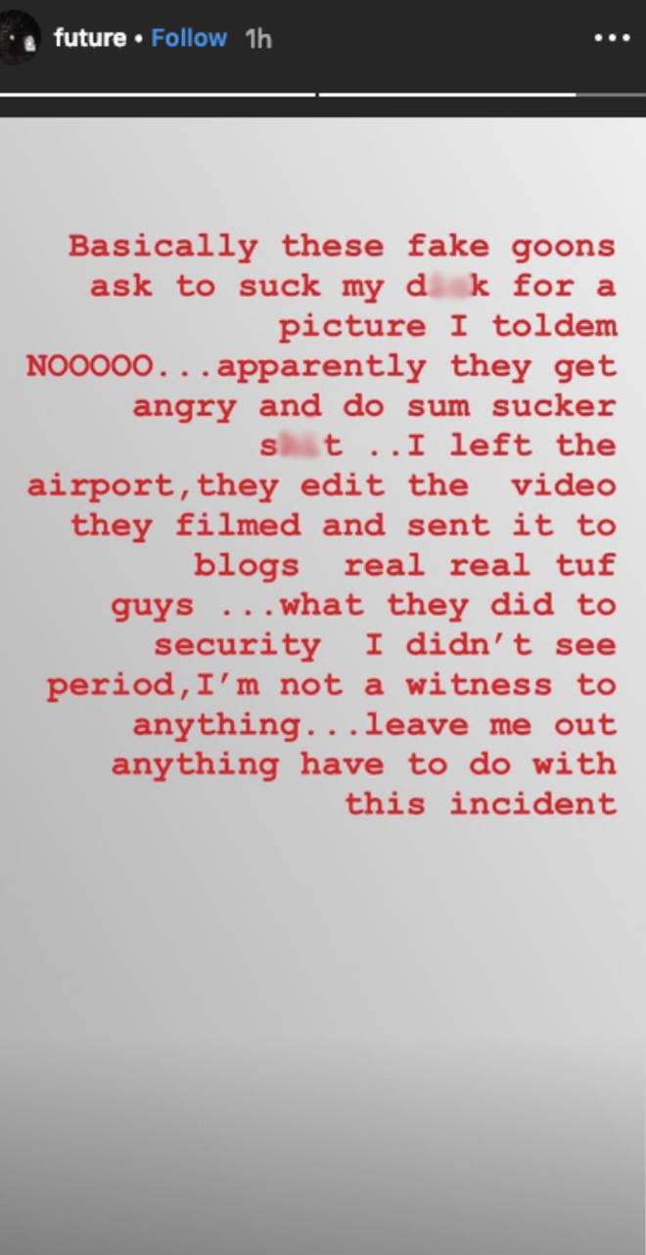The width and height of the screenshot is (646, 1255).
Task: Tap the "period,I'm not a witness to" line
Action: pos(331,685)
